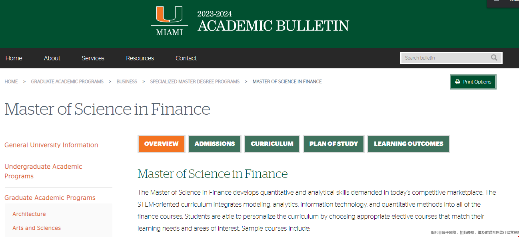This screenshot has width=519, height=237.
Task: Open the About navigation item
Action: tap(52, 58)
